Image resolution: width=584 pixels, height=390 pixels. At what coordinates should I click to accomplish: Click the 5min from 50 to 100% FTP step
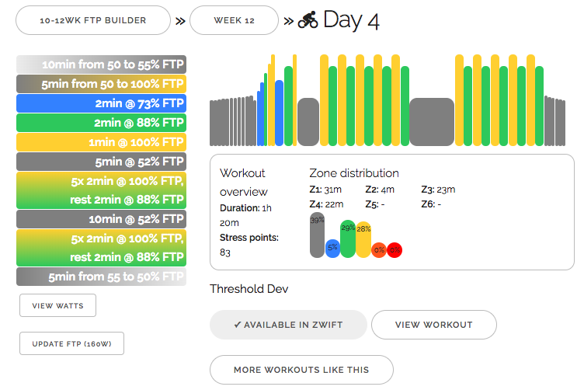click(101, 84)
